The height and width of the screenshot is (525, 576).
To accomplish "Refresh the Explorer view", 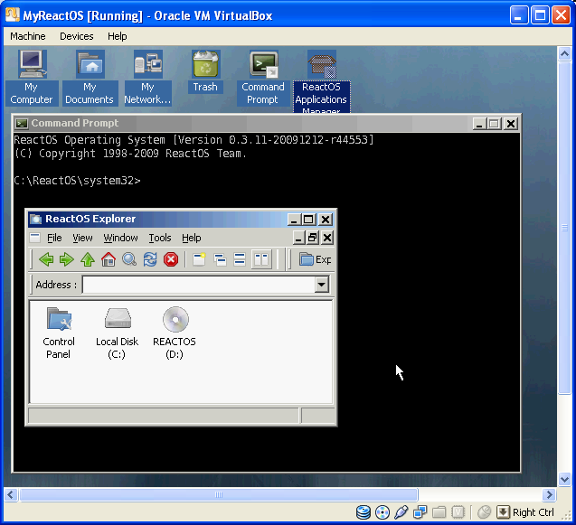I will (x=150, y=259).
